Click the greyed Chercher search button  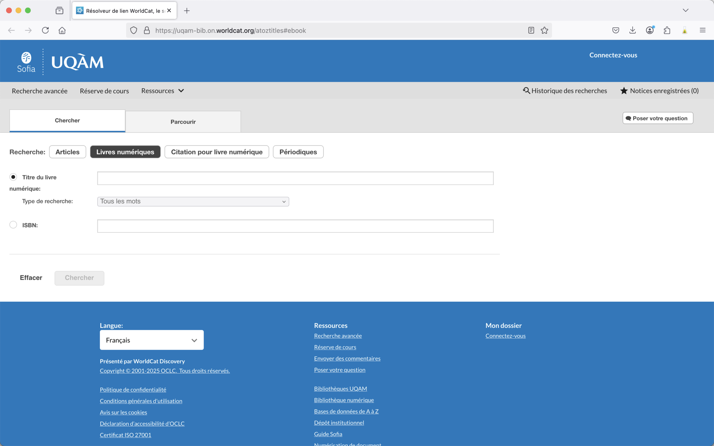coord(79,278)
